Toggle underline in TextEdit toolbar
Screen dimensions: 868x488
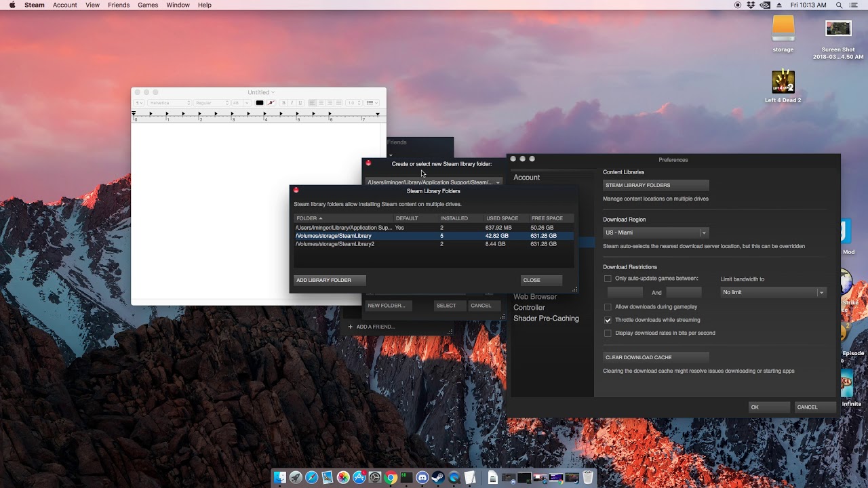(300, 103)
